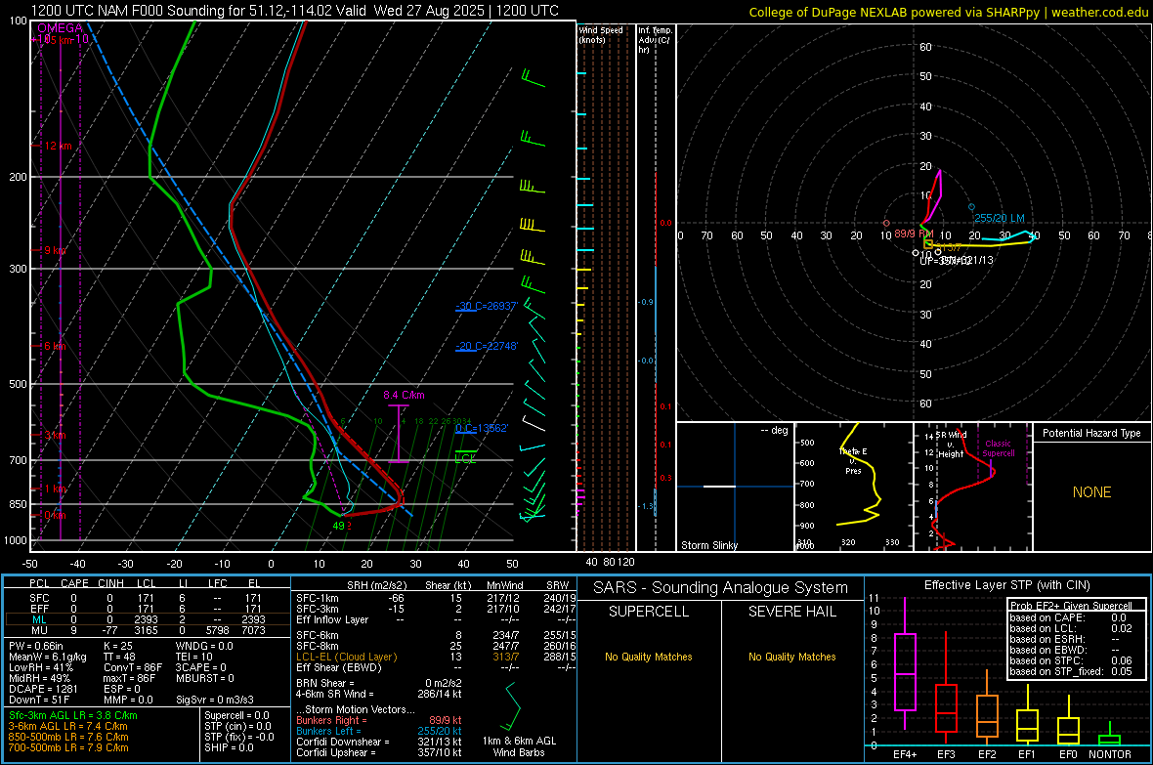This screenshot has width=1153, height=765.
Task: Select the Potential Hazard Type heading
Action: [x=1092, y=433]
